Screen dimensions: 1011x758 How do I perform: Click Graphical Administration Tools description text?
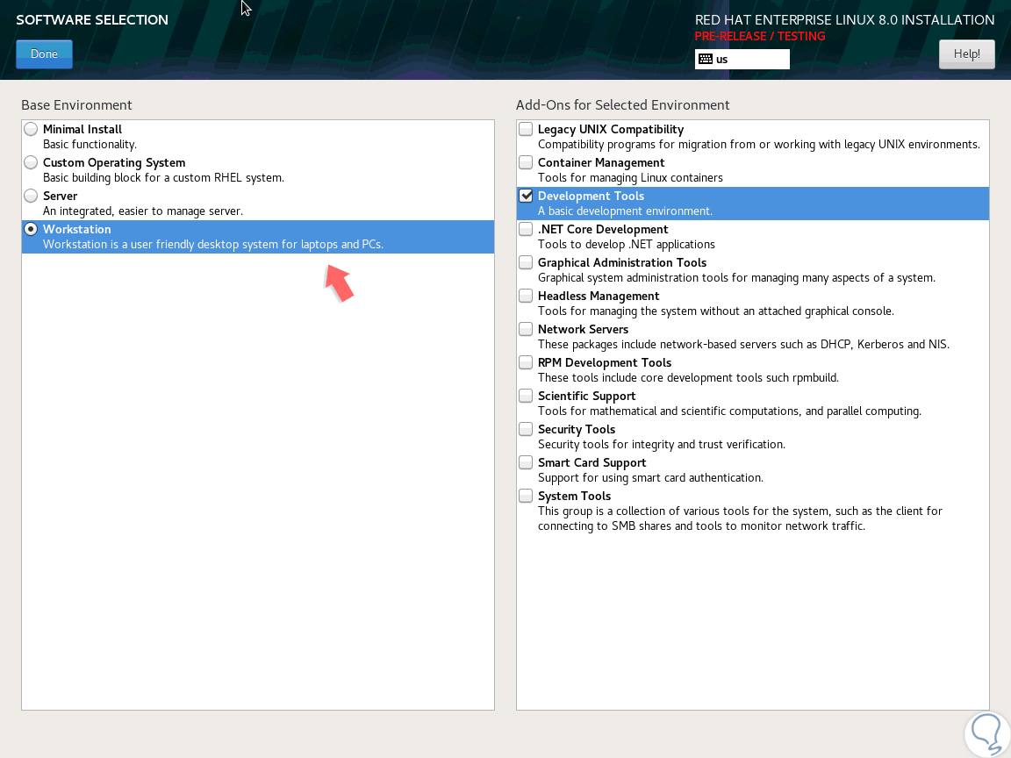[x=736, y=278]
